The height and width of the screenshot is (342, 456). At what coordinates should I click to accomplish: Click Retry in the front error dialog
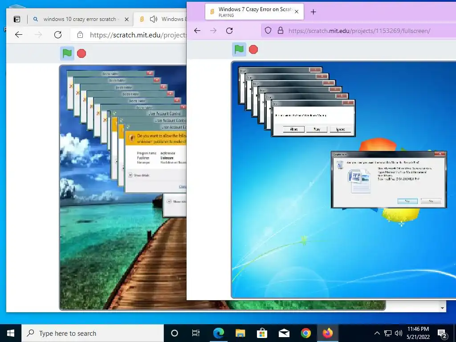(317, 129)
